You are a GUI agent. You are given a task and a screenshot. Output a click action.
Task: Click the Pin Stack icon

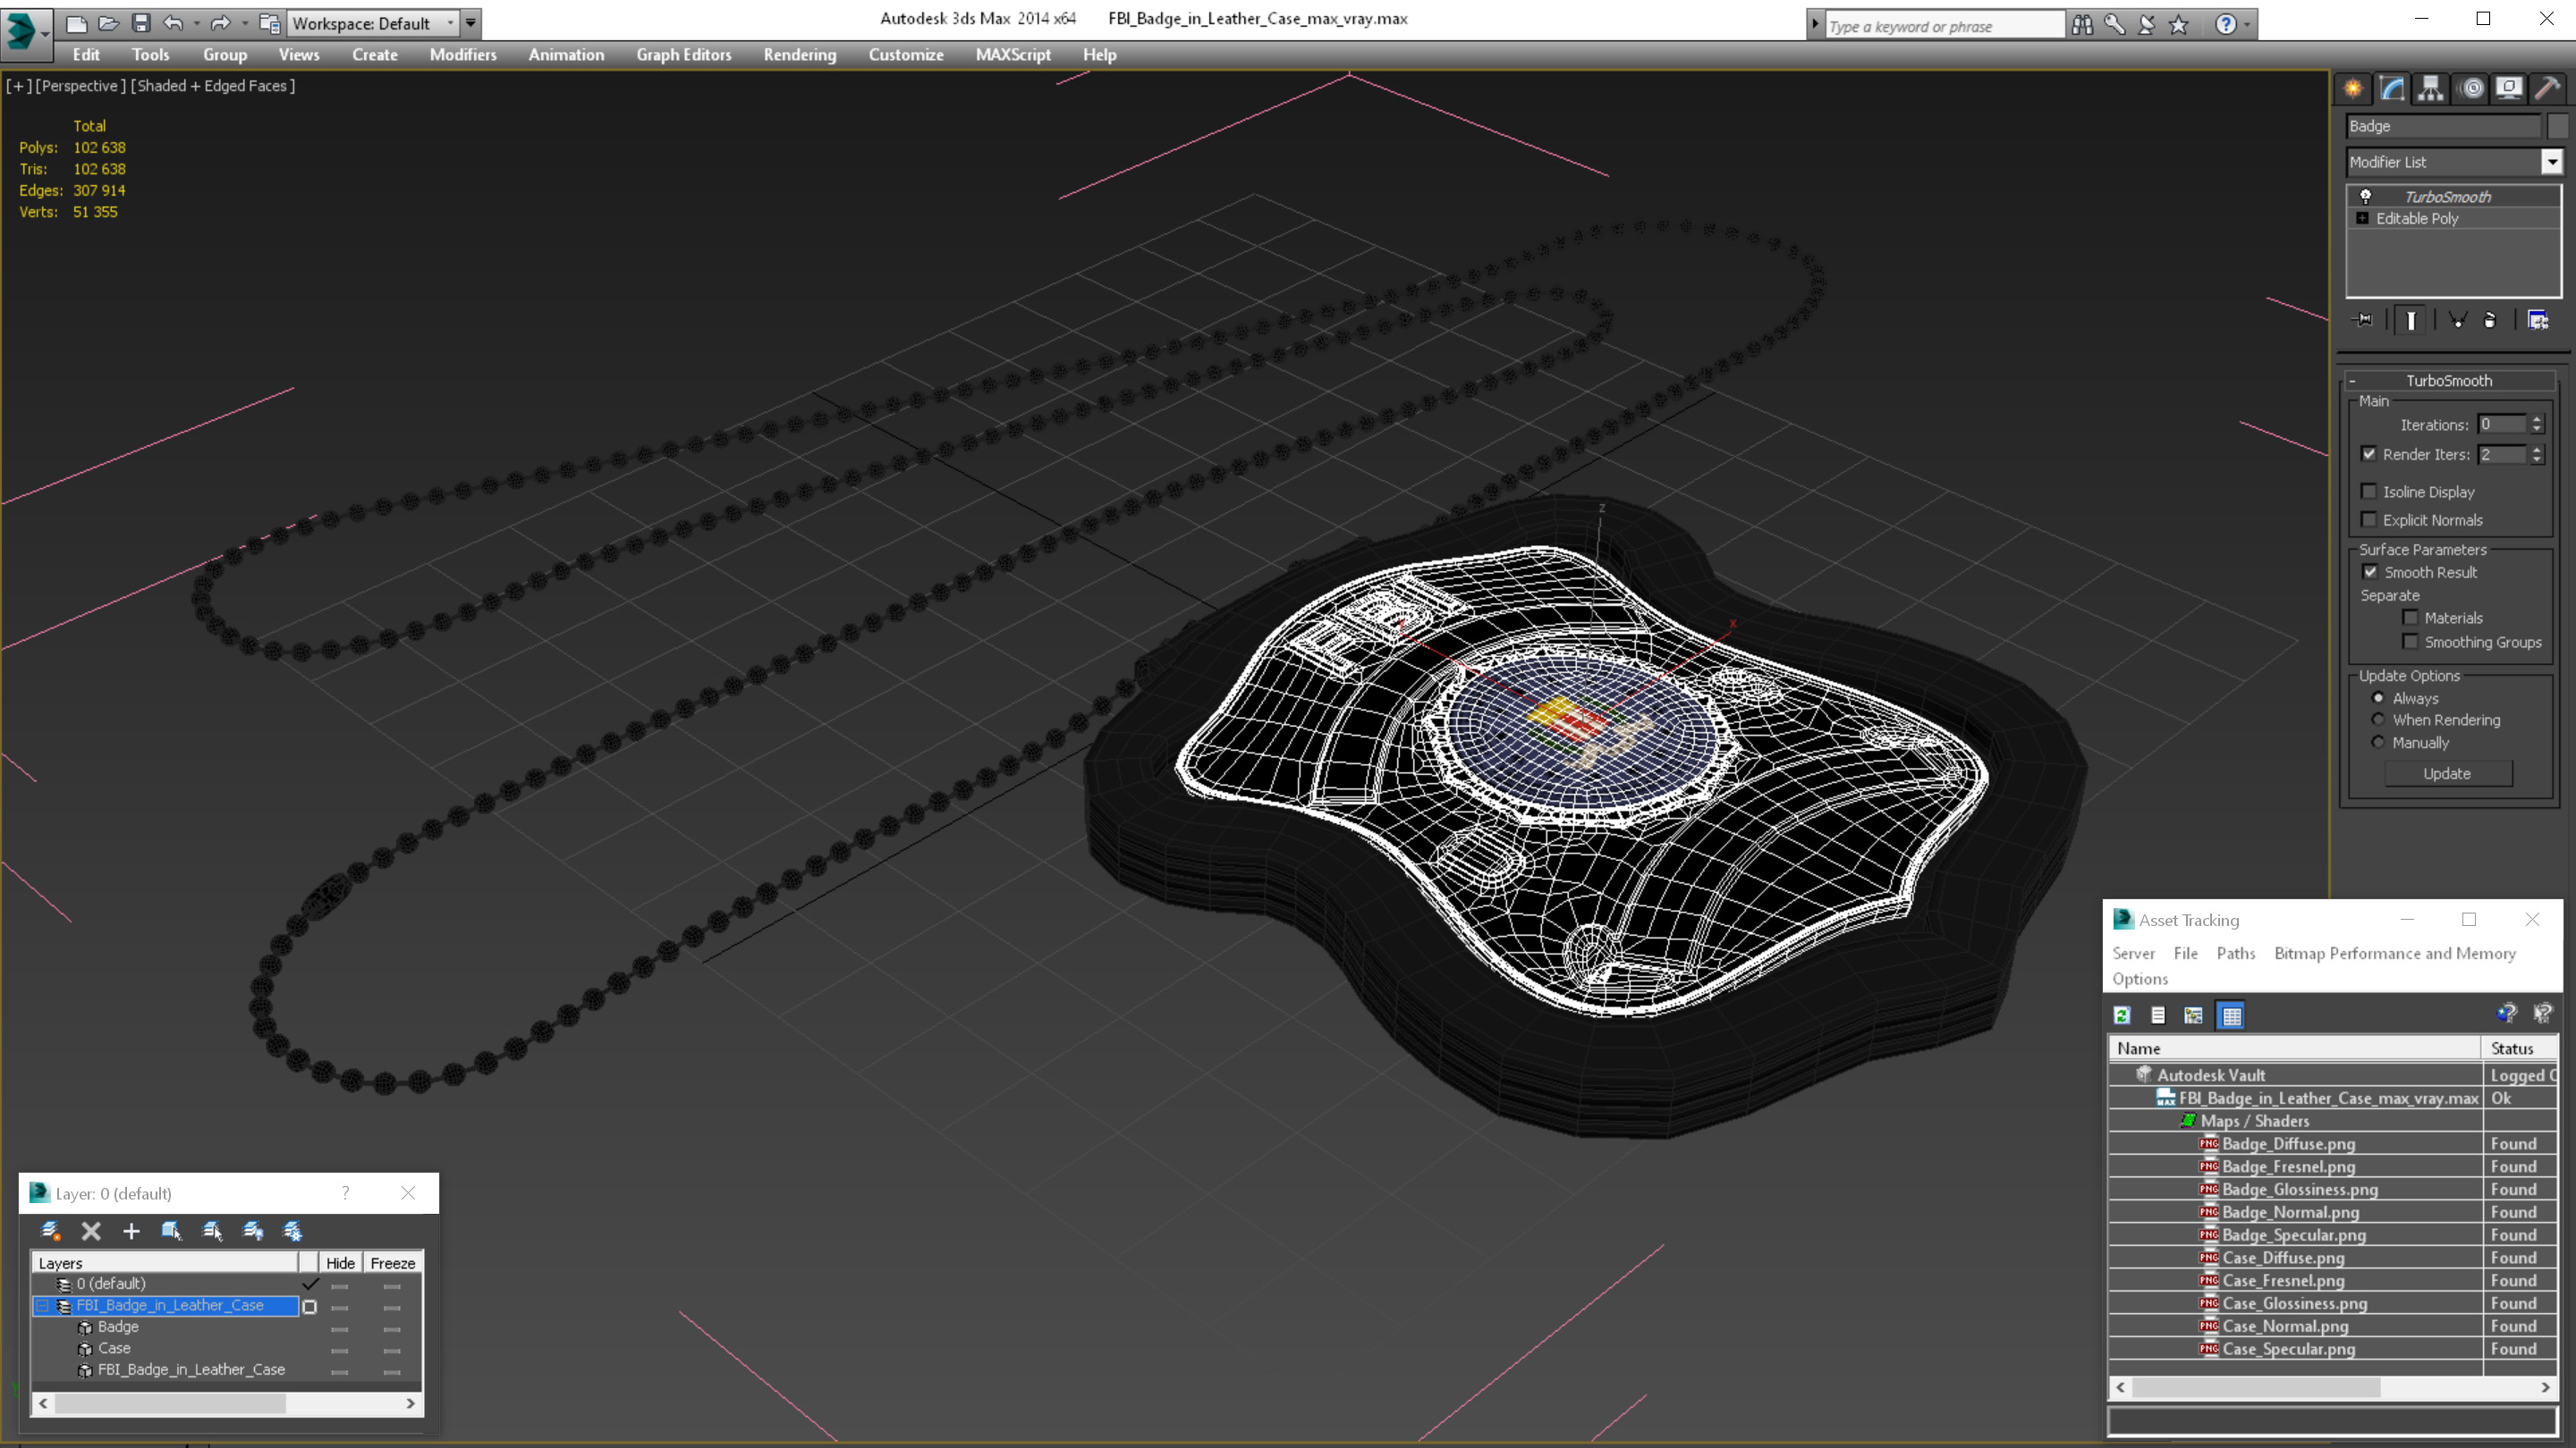click(x=2364, y=320)
